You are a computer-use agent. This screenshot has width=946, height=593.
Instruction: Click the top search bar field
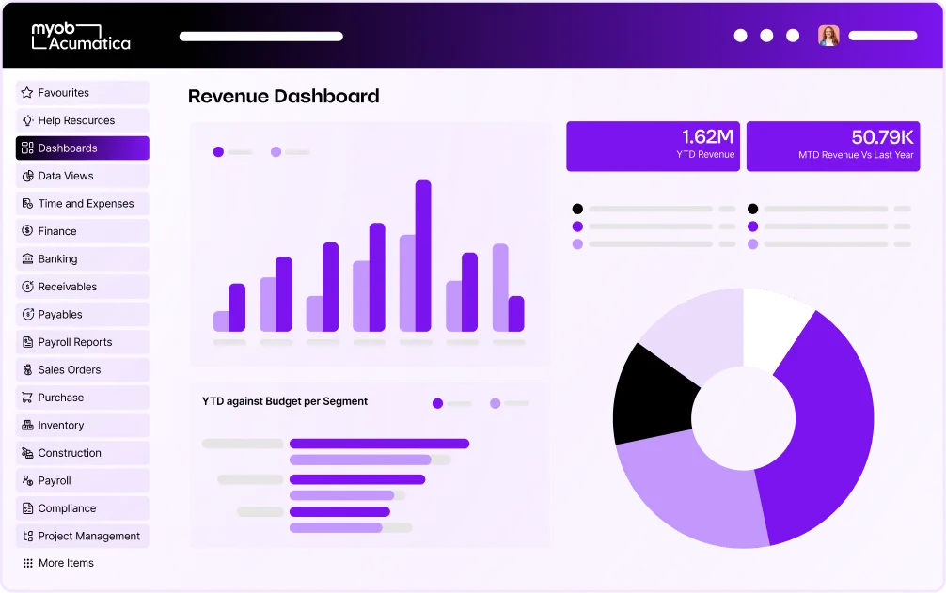coord(260,36)
